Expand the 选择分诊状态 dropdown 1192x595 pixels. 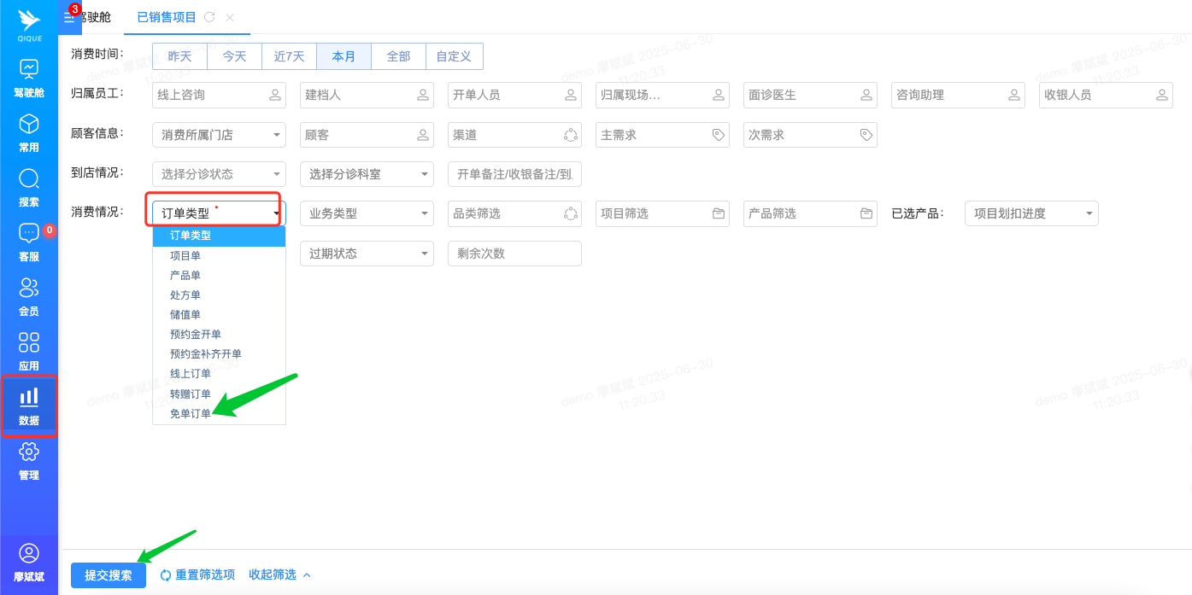pos(219,174)
